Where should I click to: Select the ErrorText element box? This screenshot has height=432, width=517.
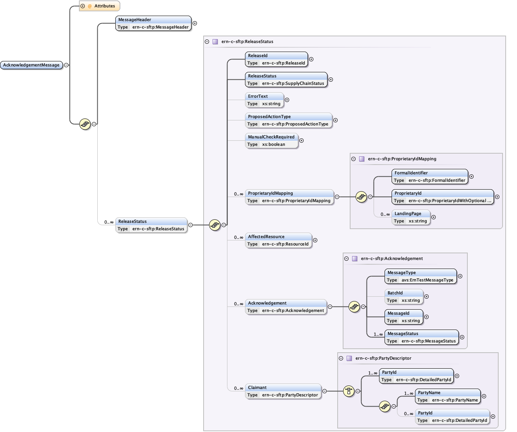[265, 100]
